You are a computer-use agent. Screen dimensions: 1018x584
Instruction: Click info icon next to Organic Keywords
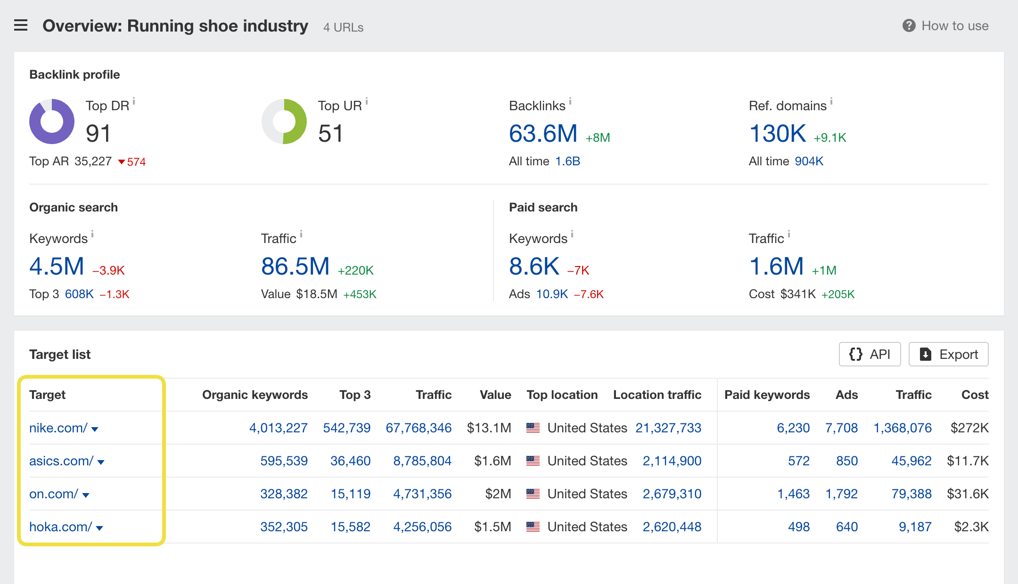coord(92,234)
